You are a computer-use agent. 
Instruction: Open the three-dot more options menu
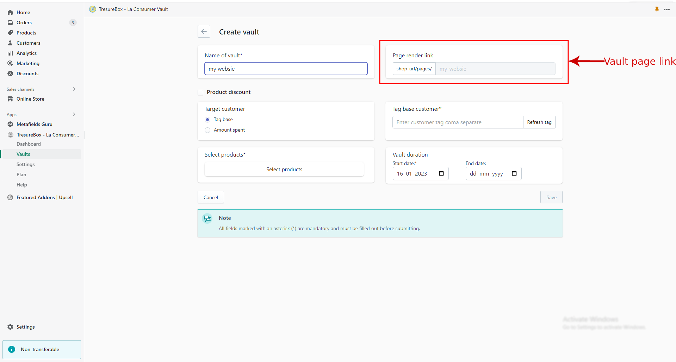[x=667, y=9]
